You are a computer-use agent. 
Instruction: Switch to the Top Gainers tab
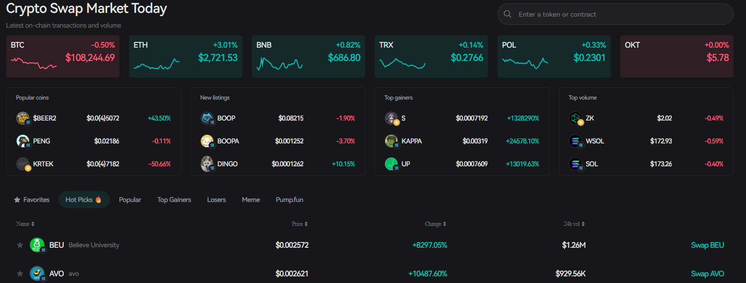click(x=174, y=200)
